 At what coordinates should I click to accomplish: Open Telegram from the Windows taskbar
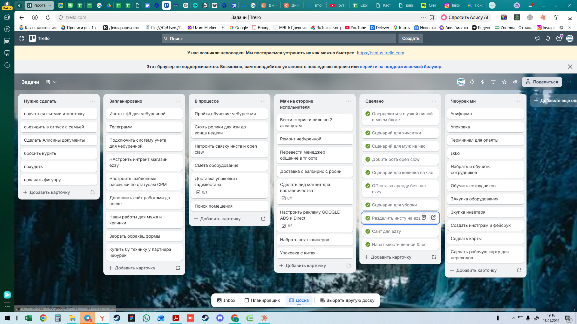coord(87,318)
